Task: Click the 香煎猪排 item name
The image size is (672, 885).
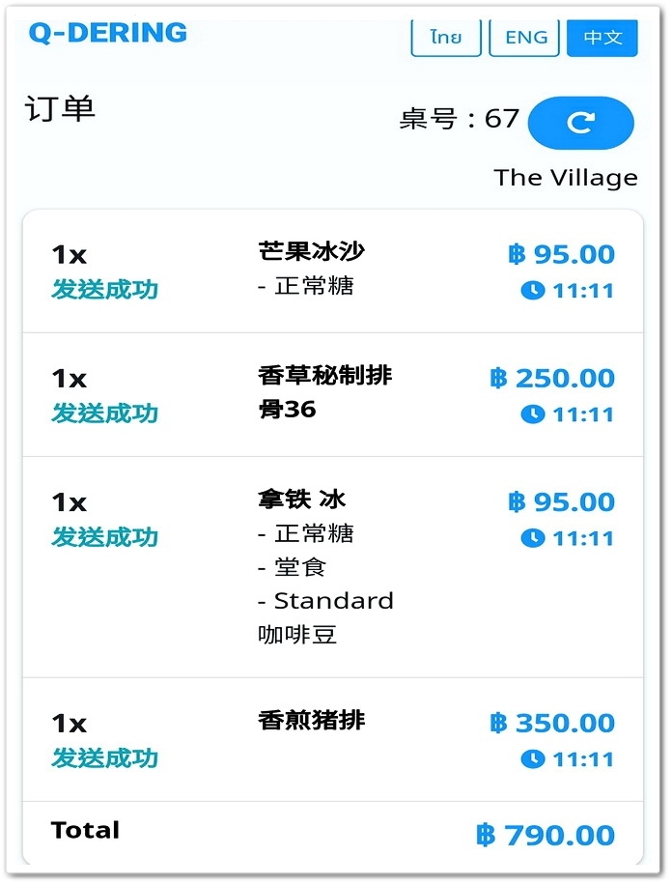Action: pyautogui.click(x=312, y=720)
